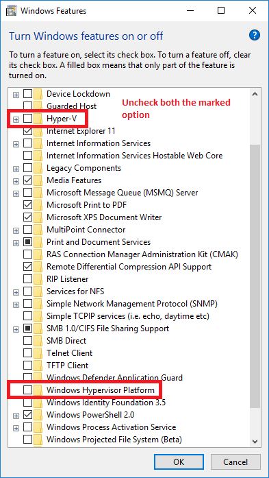Viewport: 269px width, 478px height.
Task: Click the Internet Explorer 11 folder icon
Action: pos(38,131)
